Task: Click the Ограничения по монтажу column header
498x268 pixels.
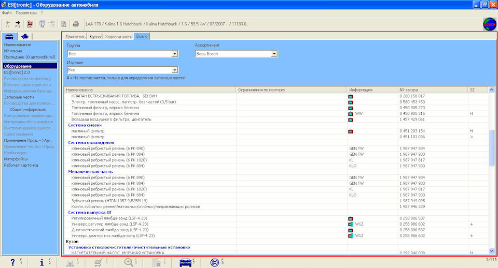Action: point(292,90)
